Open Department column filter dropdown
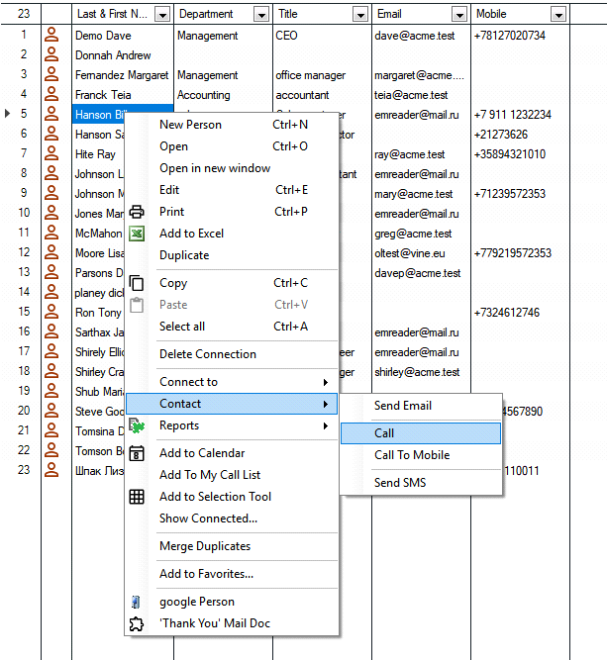607x660 pixels. pos(261,15)
